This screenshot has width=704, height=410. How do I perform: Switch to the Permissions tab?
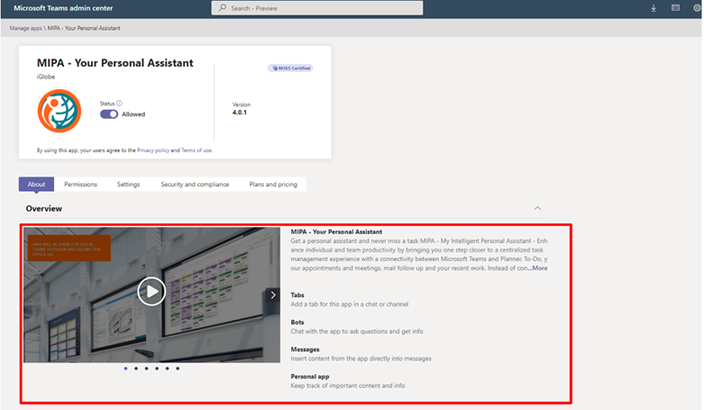(x=80, y=184)
